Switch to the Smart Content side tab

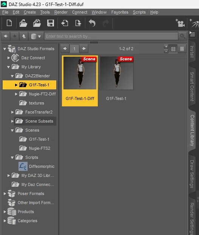point(192,86)
